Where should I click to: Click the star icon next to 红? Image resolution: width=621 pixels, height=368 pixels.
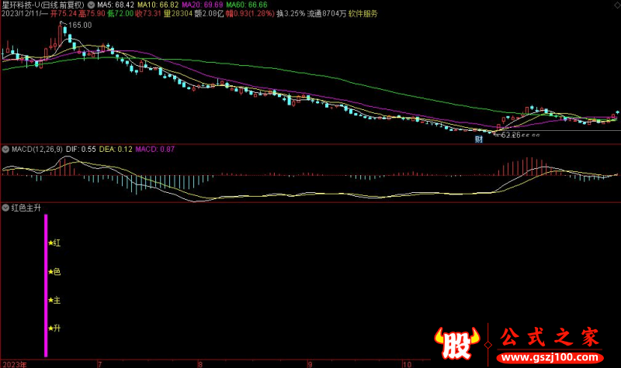pos(50,243)
